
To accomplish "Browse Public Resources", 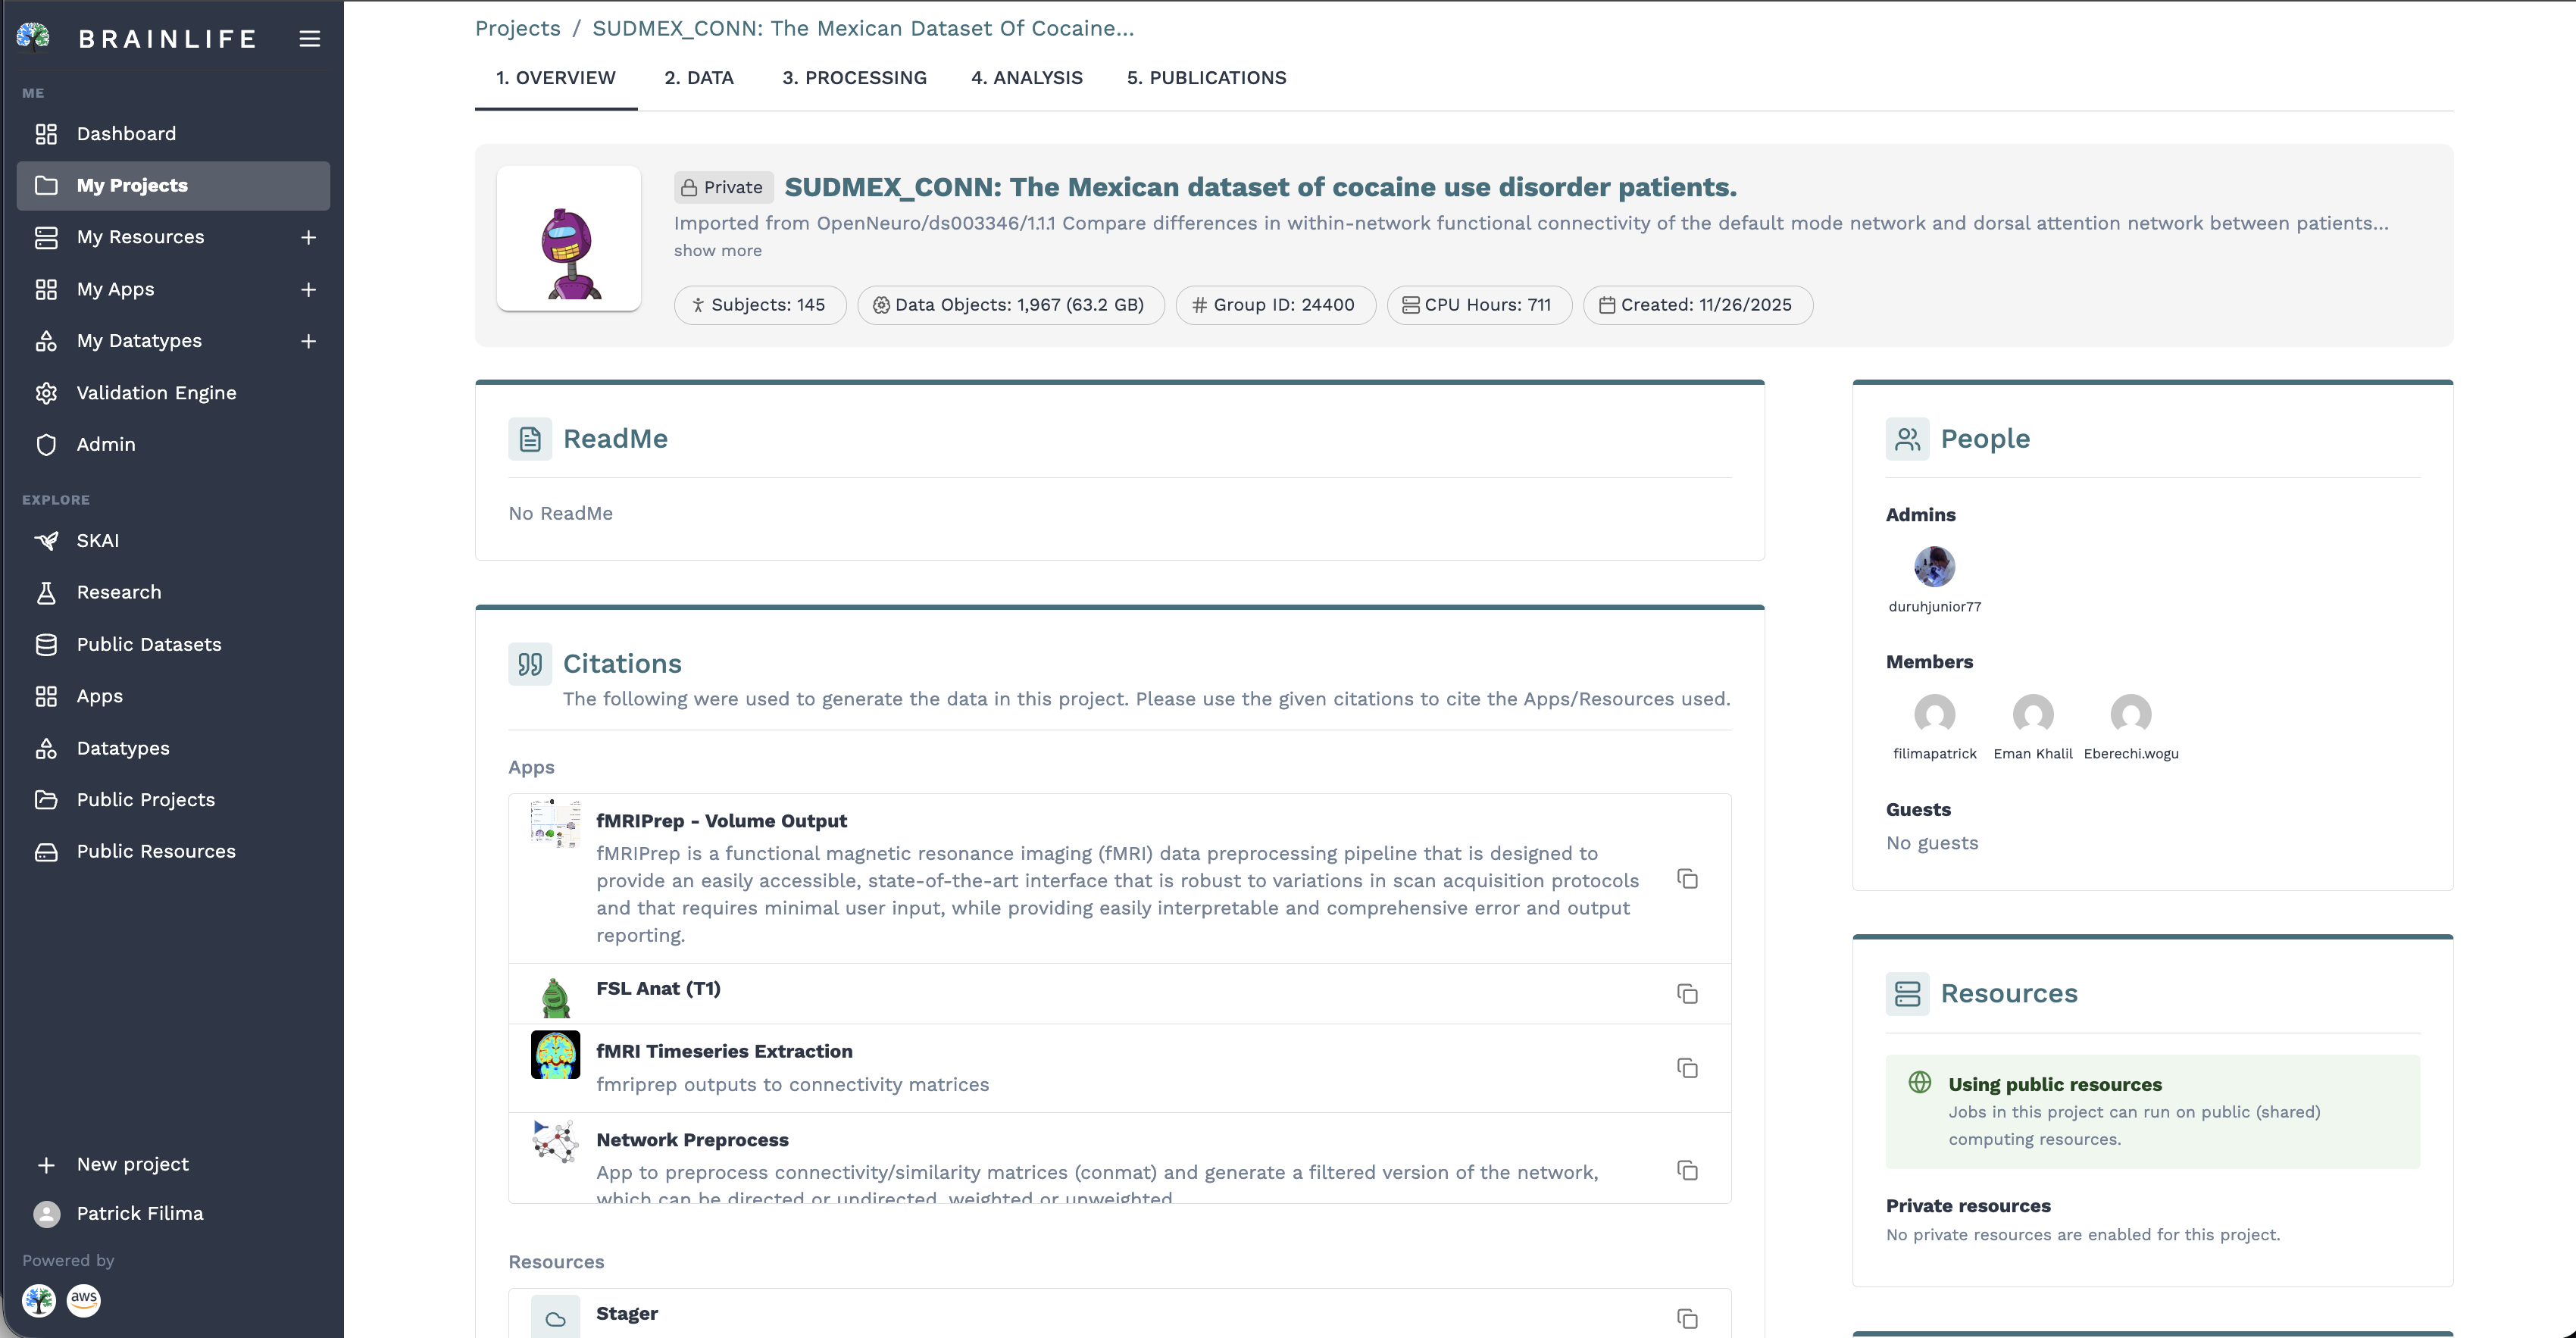I will click(x=173, y=851).
